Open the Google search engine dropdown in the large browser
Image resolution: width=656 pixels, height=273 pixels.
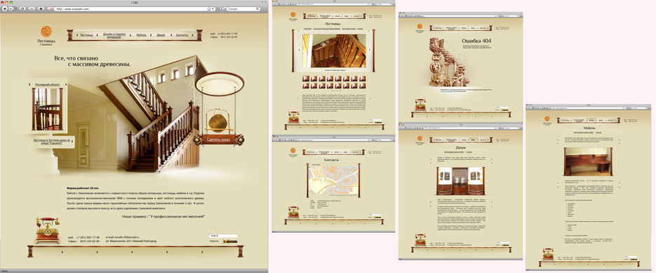click(222, 9)
